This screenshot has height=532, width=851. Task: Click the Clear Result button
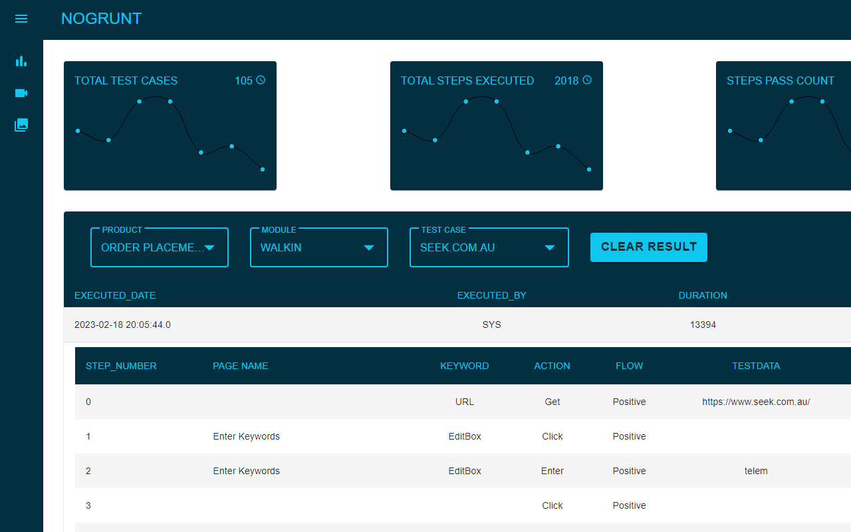tap(649, 247)
